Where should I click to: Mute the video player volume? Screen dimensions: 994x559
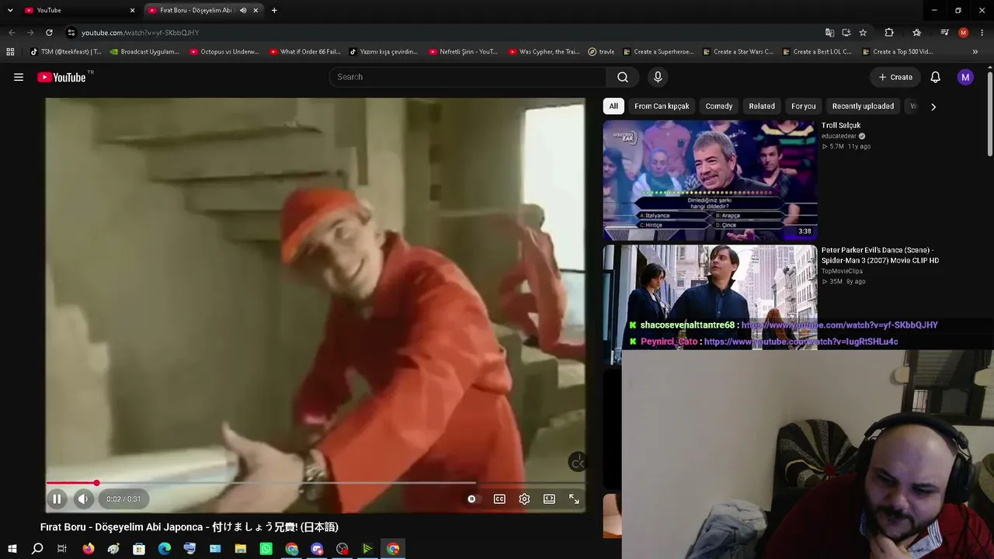coord(83,499)
